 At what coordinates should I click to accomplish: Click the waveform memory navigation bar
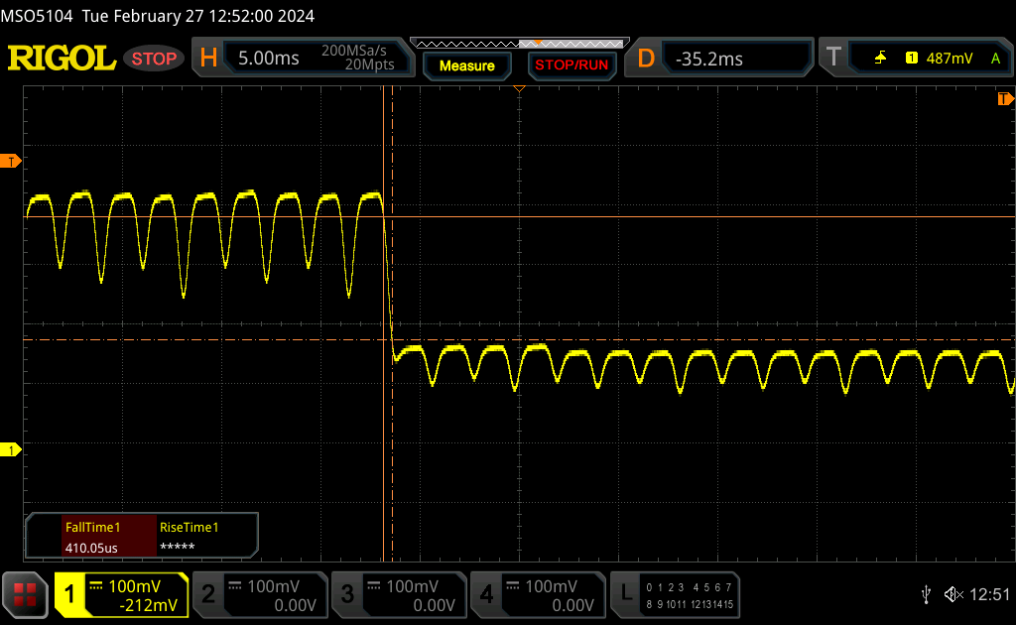(519, 44)
